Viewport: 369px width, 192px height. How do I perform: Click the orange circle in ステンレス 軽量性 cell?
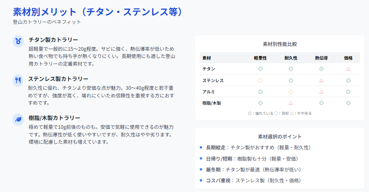(260, 81)
